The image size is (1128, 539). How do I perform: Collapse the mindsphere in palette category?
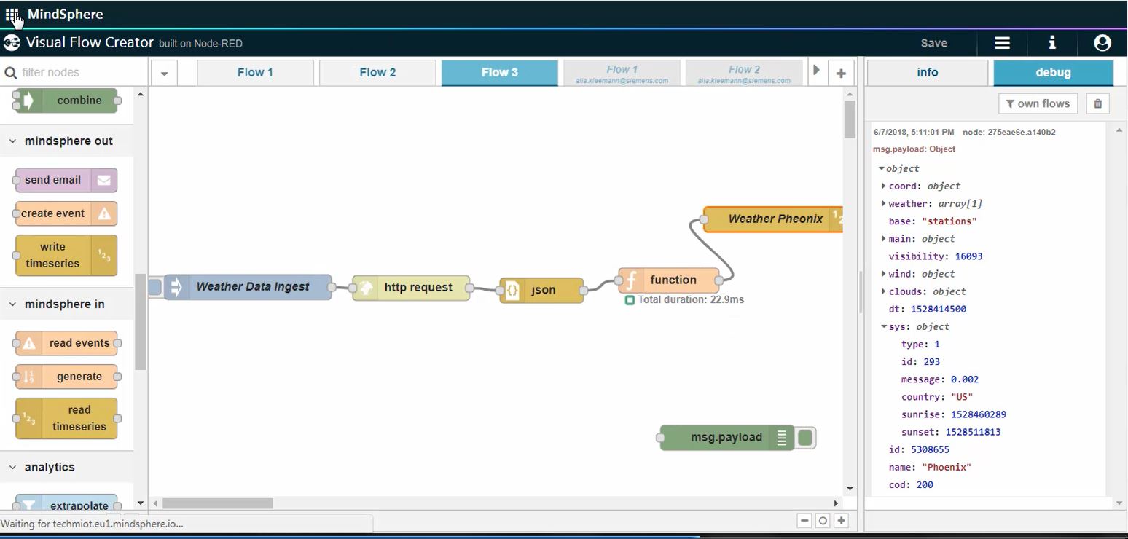pos(12,304)
